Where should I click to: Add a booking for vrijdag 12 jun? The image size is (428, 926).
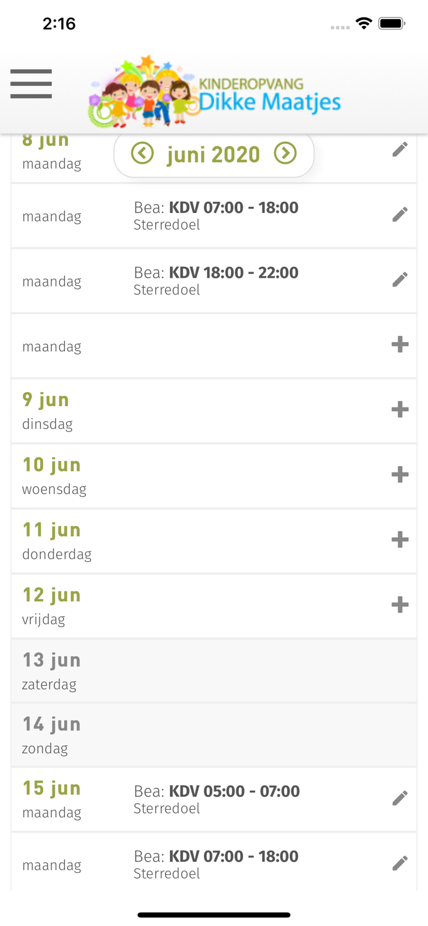pos(400,605)
